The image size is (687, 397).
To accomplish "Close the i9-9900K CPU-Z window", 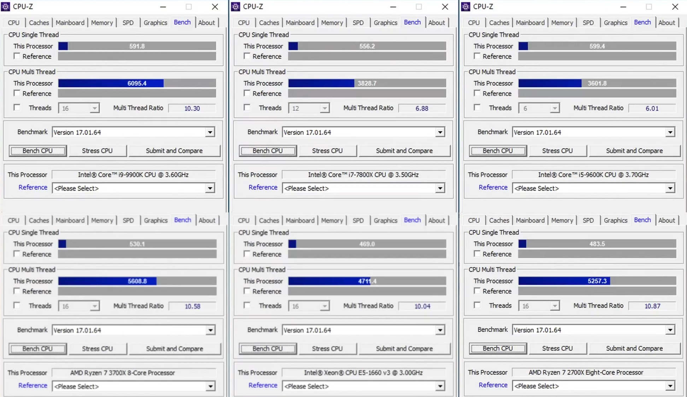I will 215,7.
